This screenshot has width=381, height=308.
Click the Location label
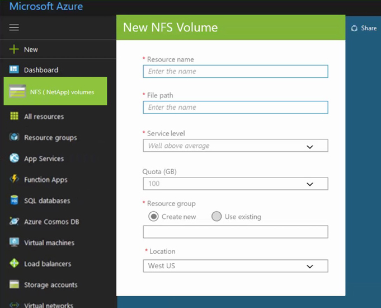pos(162,251)
